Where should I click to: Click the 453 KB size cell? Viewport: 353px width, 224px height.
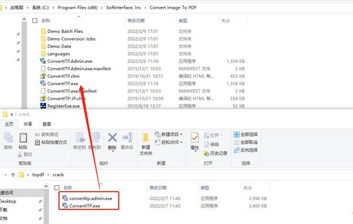click(x=237, y=76)
